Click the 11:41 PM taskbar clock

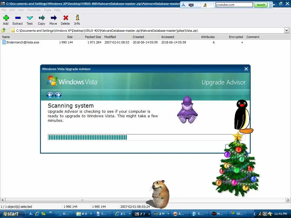click(x=280, y=214)
